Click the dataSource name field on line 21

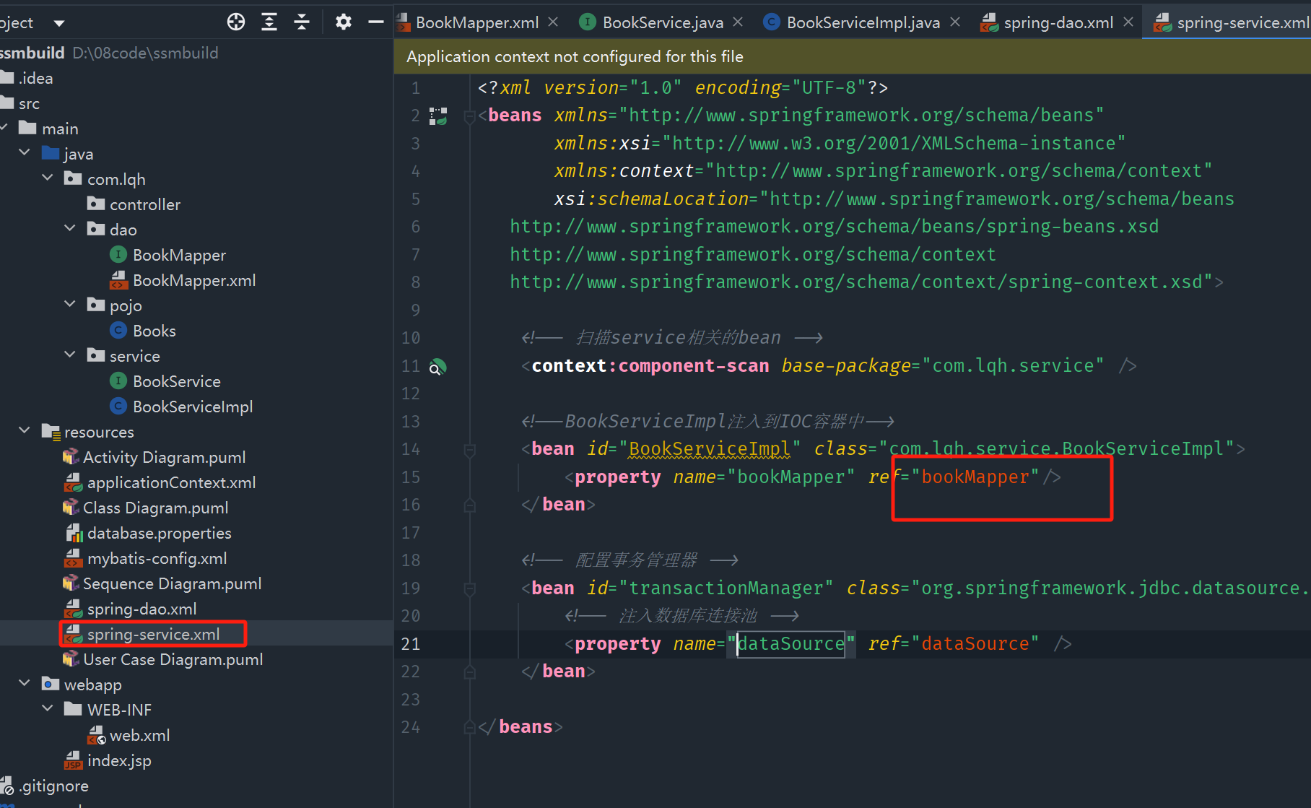pos(790,644)
